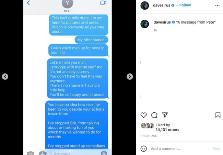This screenshot has height=155, width=223.
Task: Open comments via speech bubble icon
Action: coord(154,115)
